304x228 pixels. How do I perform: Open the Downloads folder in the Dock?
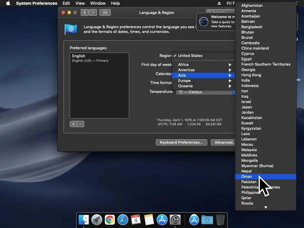(207, 220)
